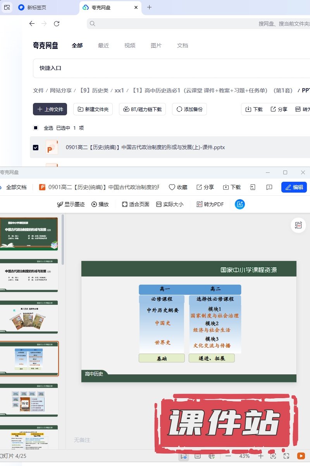Click the blue 编辑 button
310x466 pixels.
294,187
